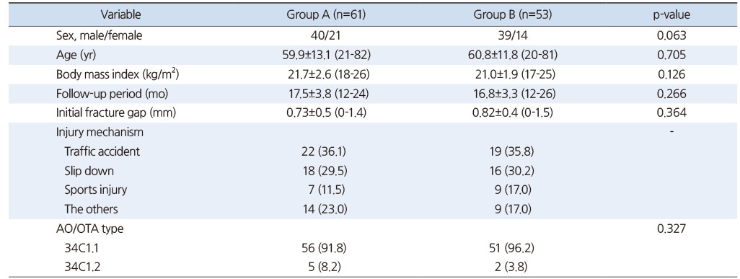740x279 pixels.
Task: Click the Sports injury row label
Action: (x=96, y=190)
